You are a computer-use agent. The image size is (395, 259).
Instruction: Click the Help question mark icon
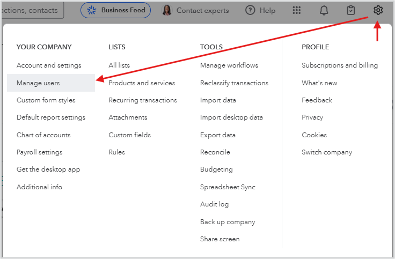click(250, 10)
